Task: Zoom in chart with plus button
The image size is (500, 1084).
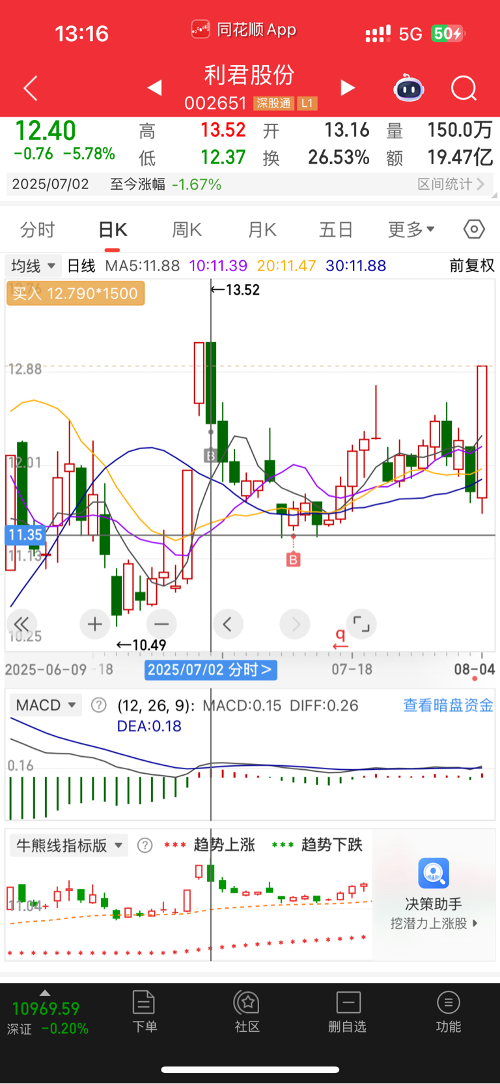Action: point(95,624)
